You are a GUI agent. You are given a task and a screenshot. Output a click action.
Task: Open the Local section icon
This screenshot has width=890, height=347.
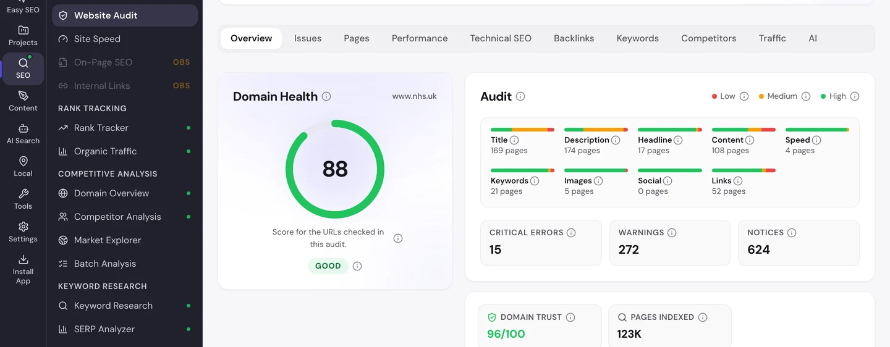click(23, 167)
